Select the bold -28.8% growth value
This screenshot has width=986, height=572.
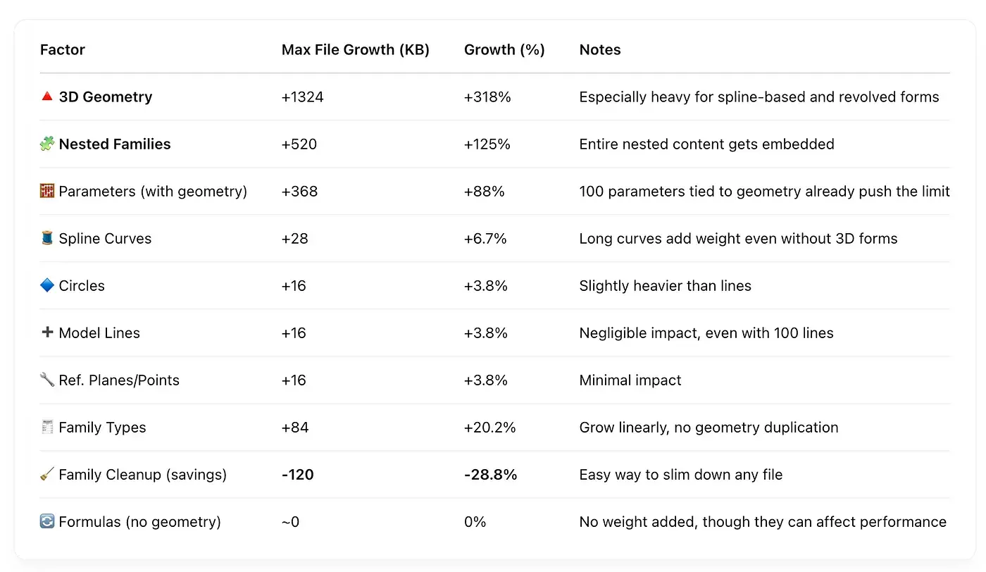(490, 475)
